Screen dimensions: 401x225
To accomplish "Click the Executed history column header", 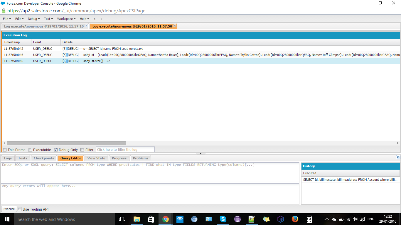I will pos(351,173).
